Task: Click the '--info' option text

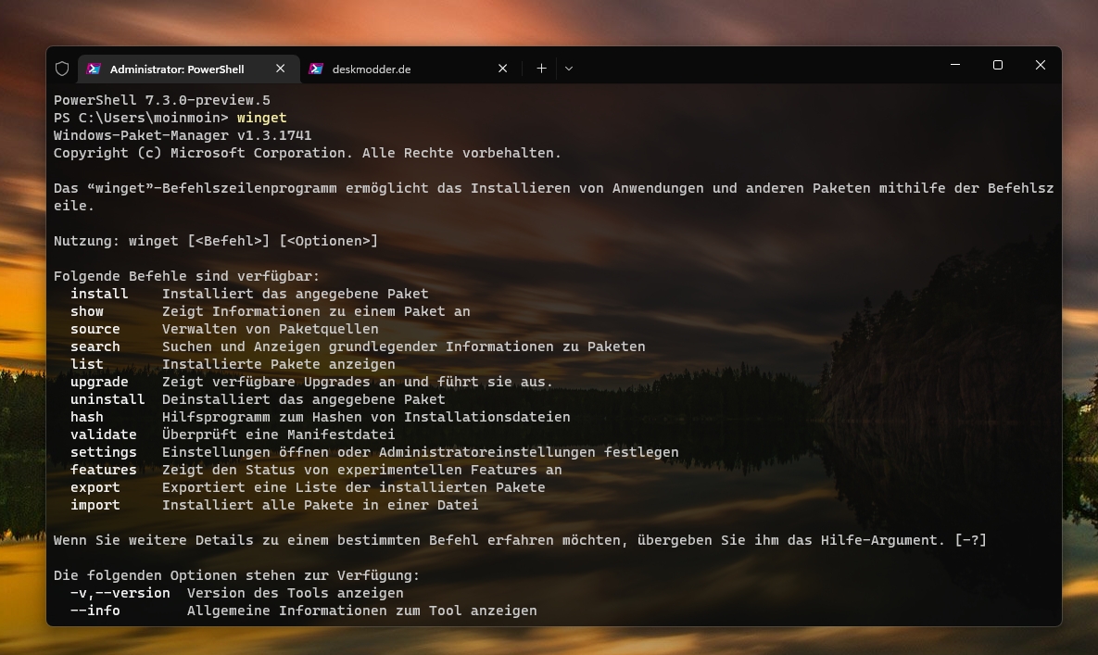Action: 95,611
